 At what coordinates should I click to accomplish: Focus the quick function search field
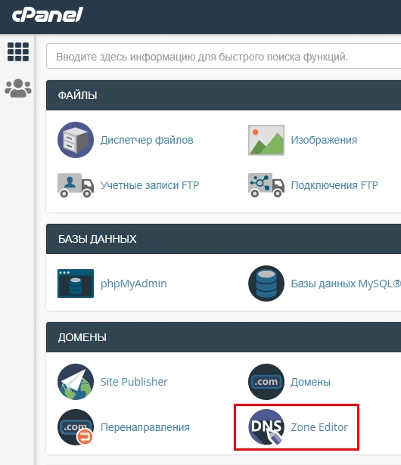coord(223,57)
